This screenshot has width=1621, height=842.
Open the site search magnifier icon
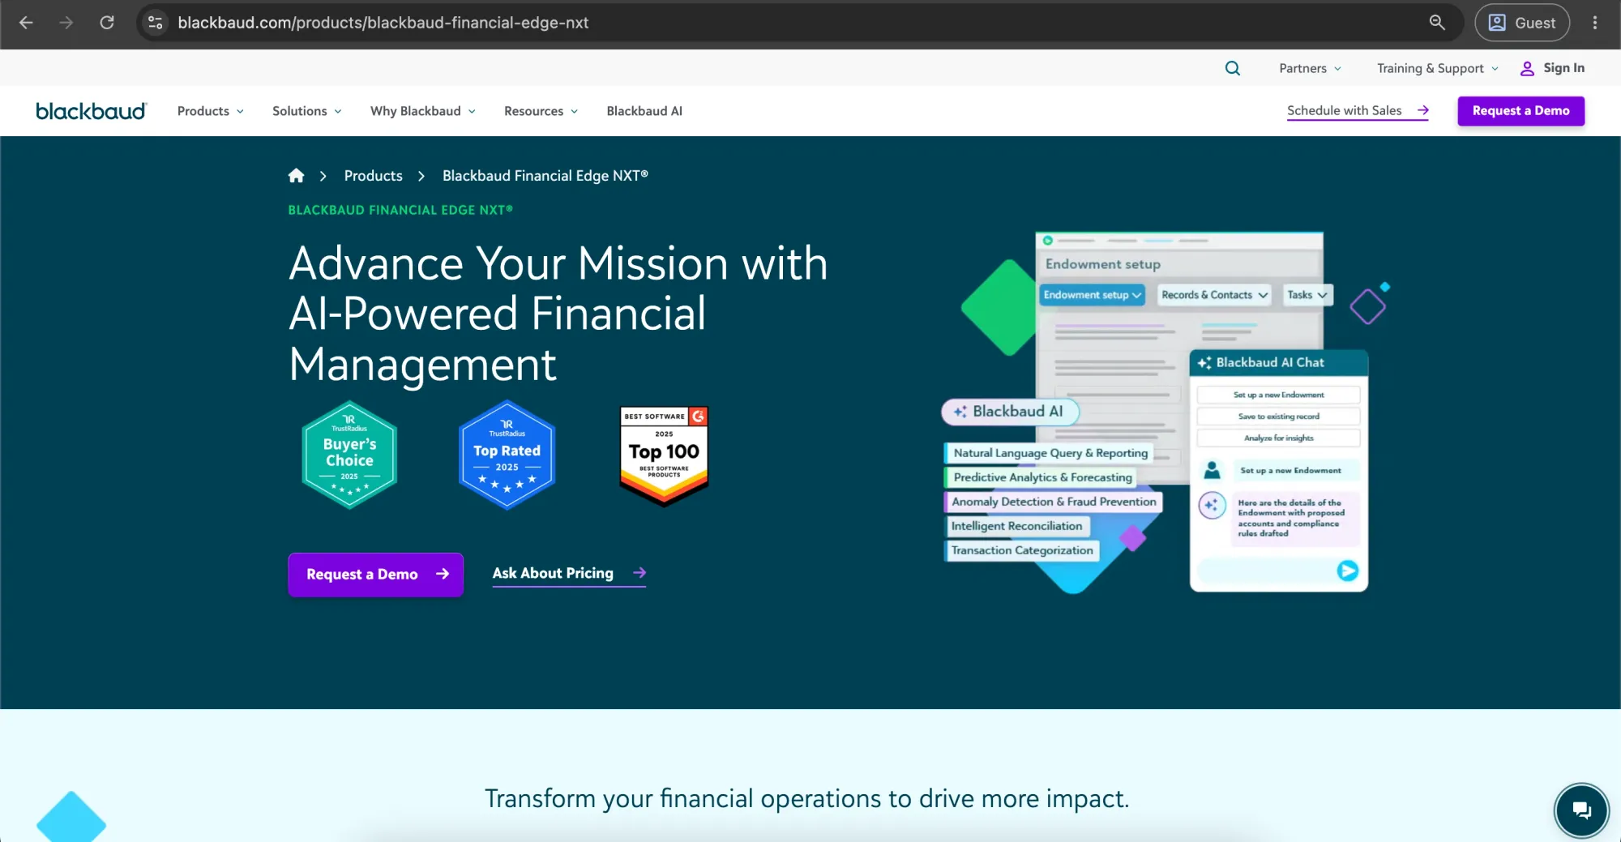(x=1233, y=68)
